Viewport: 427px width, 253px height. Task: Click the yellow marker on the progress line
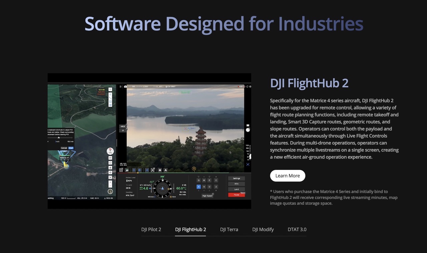coord(138,173)
